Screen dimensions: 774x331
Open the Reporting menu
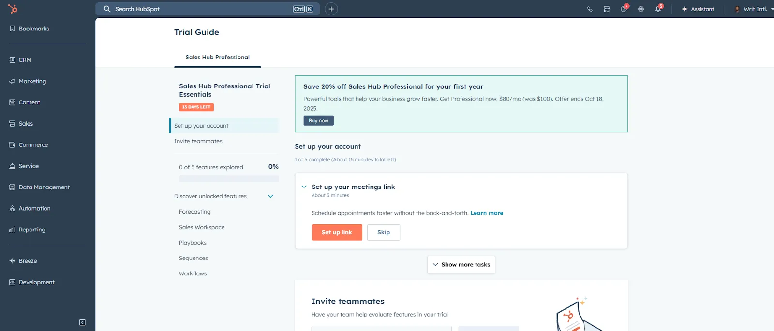tap(27, 230)
